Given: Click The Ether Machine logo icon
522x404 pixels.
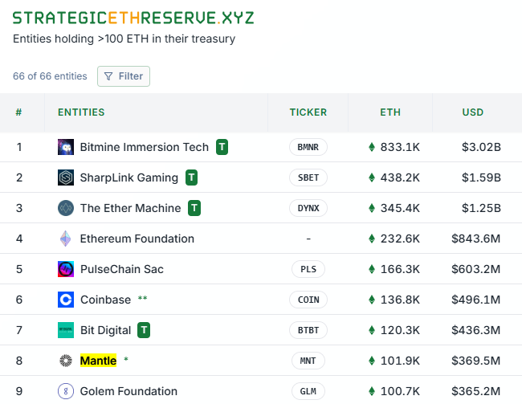Looking at the screenshot, I should click(x=66, y=208).
